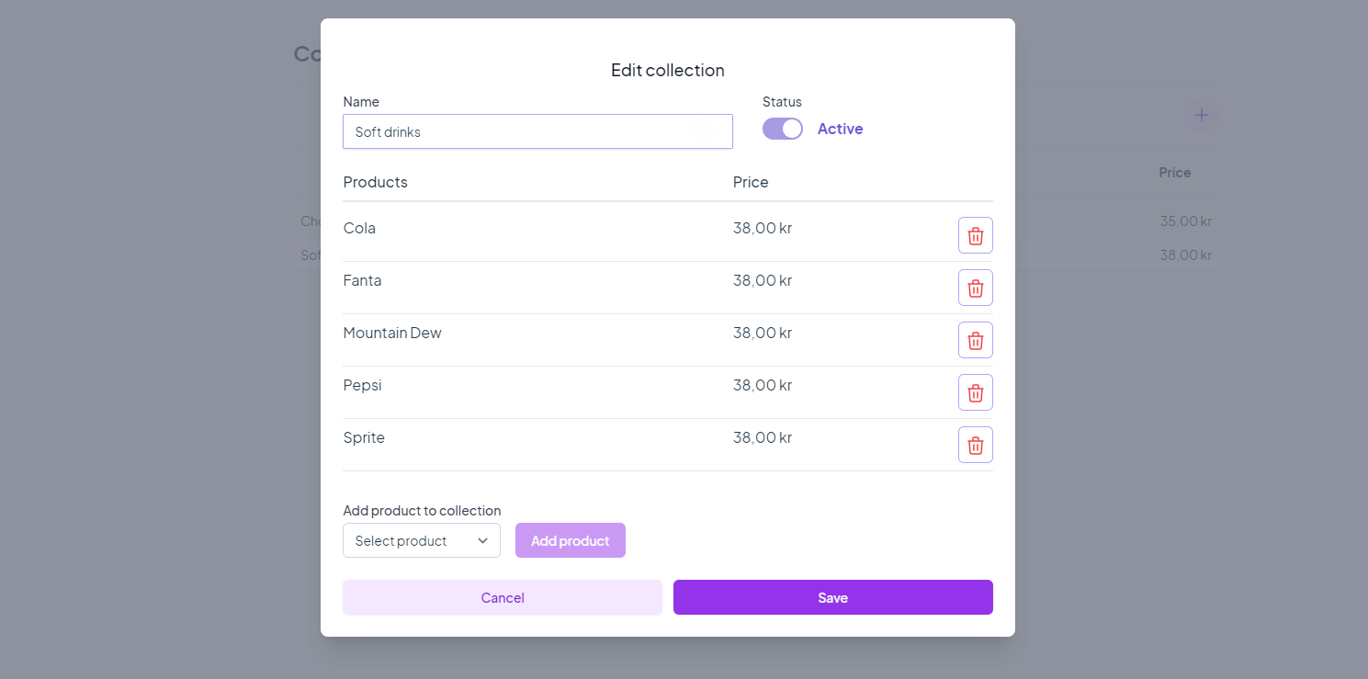
Task: Open the Select product dropdown
Action: pyautogui.click(x=422, y=540)
